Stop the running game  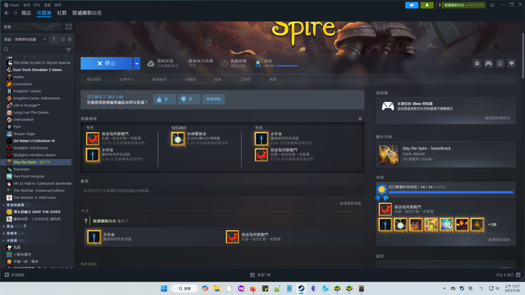pyautogui.click(x=107, y=63)
